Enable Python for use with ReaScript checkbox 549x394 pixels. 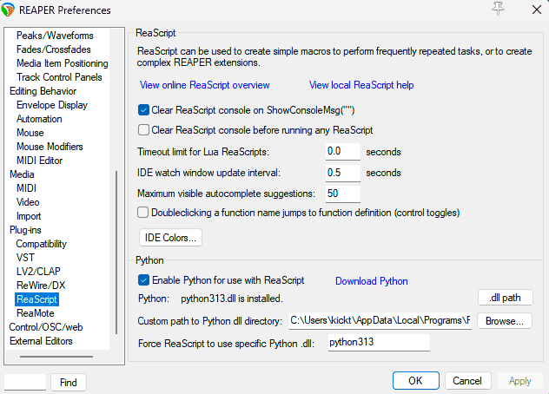click(x=144, y=280)
